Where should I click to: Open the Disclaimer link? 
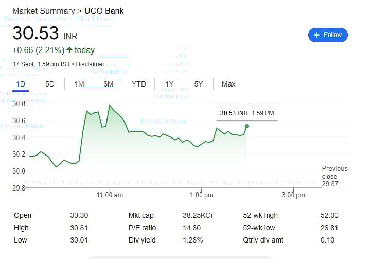coord(90,64)
